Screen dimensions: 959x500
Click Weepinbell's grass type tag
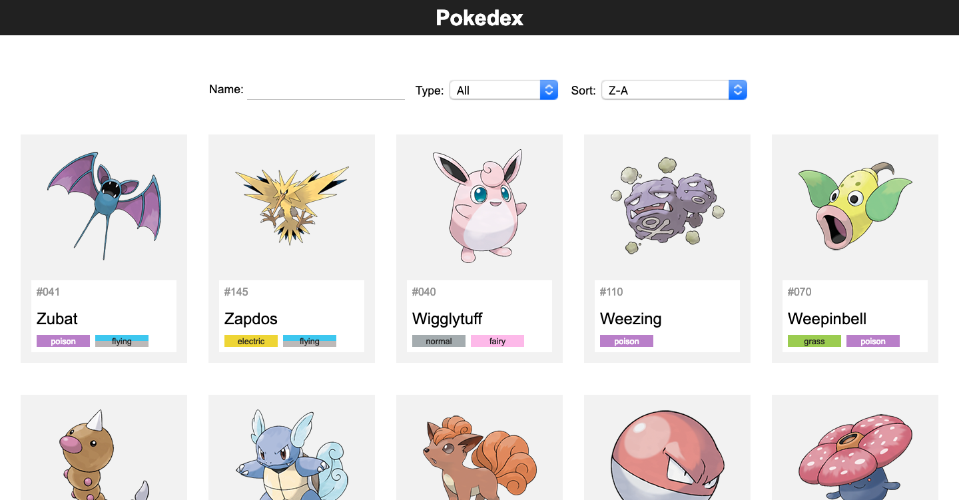click(814, 341)
